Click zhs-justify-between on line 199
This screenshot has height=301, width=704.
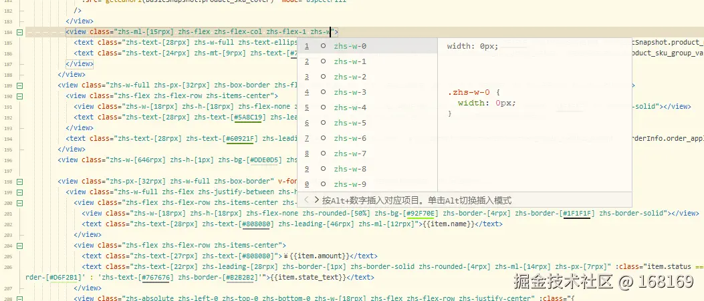[x=235, y=192]
